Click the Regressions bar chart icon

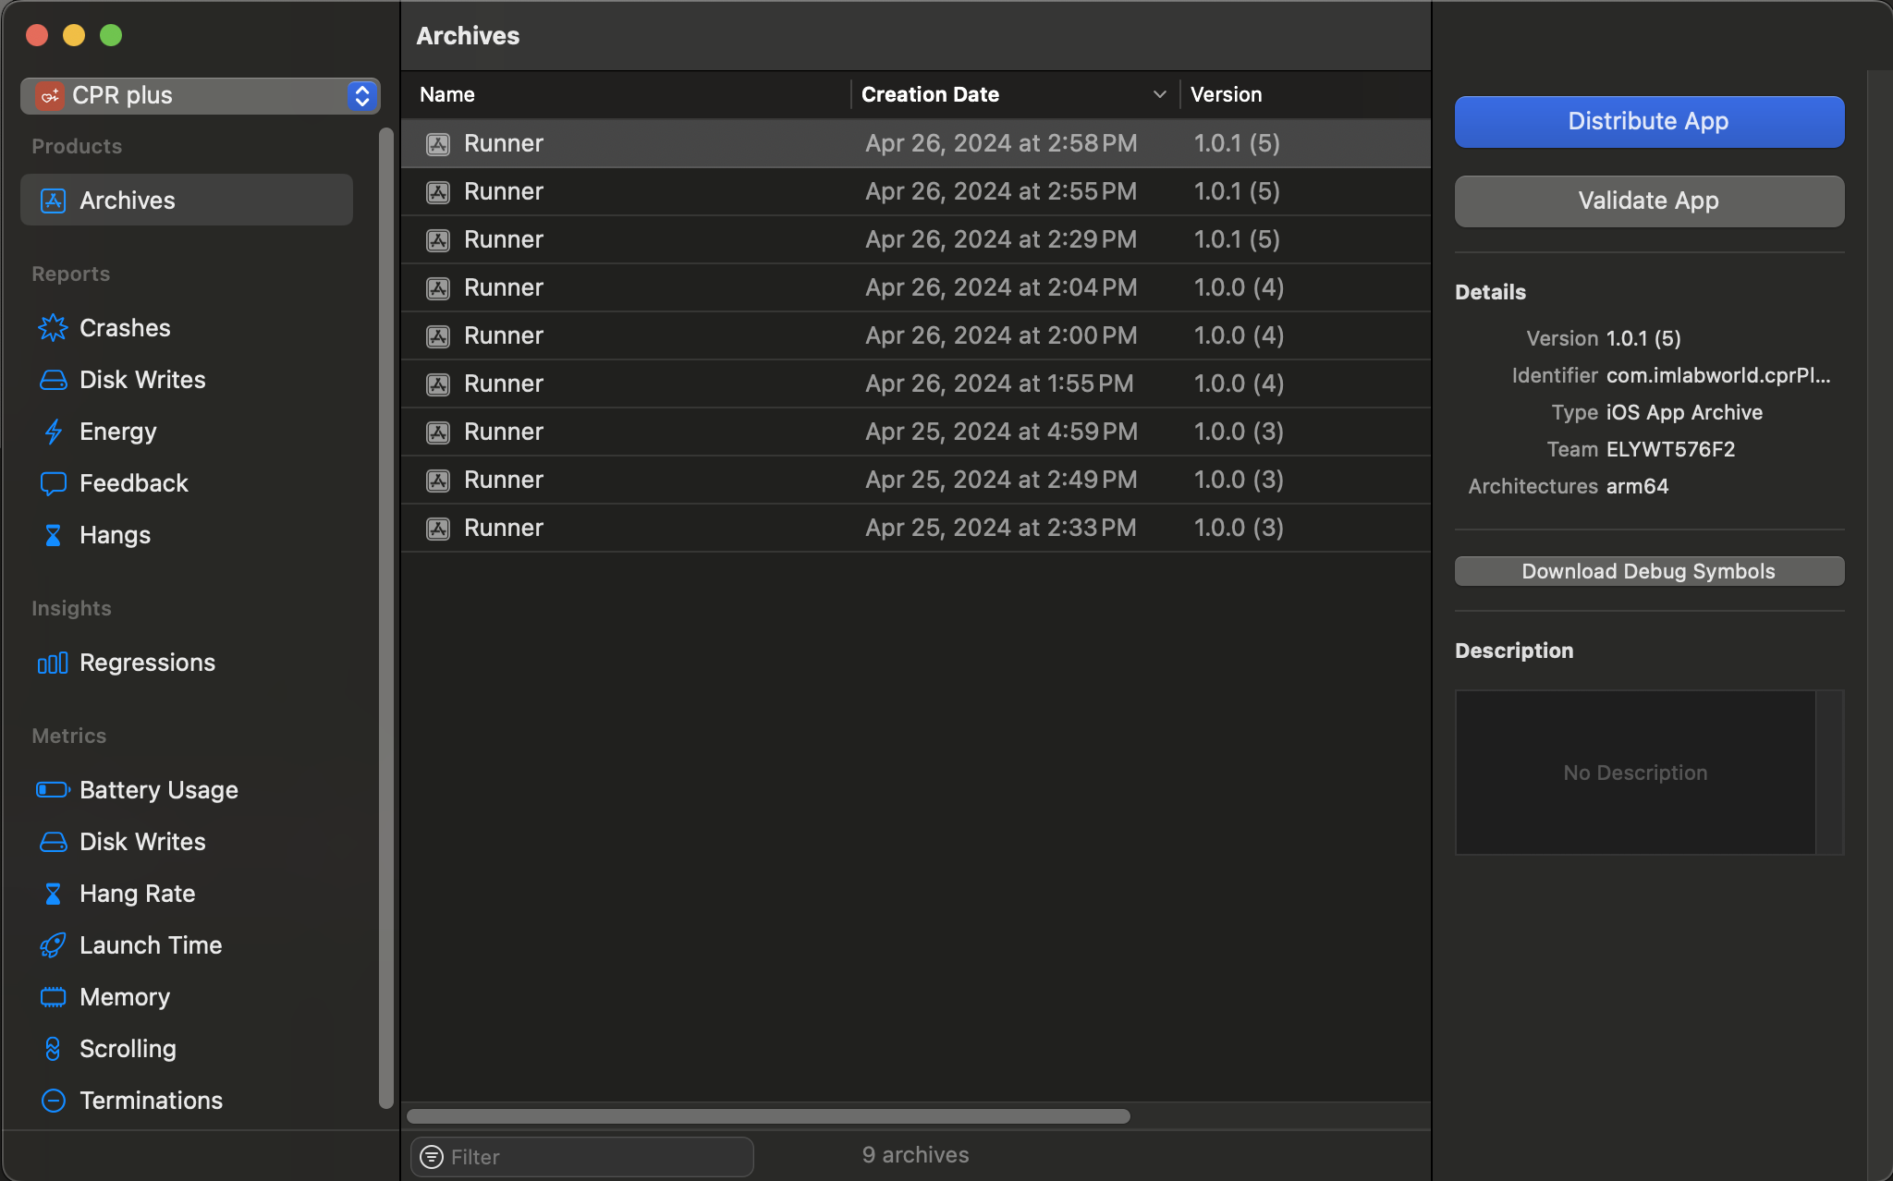53,663
